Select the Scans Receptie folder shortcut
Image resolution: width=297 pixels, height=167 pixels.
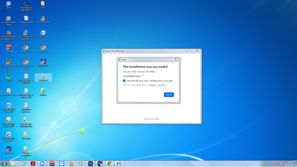pyautogui.click(x=26, y=123)
